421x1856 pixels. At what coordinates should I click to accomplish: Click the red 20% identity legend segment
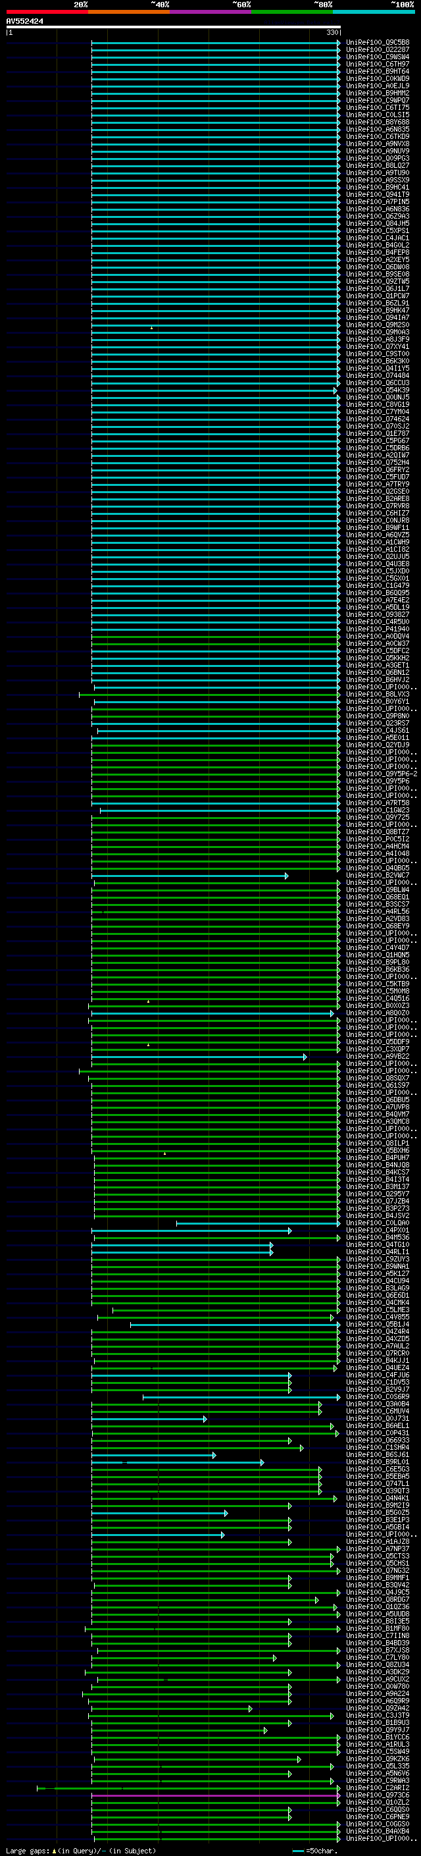pyautogui.click(x=47, y=12)
